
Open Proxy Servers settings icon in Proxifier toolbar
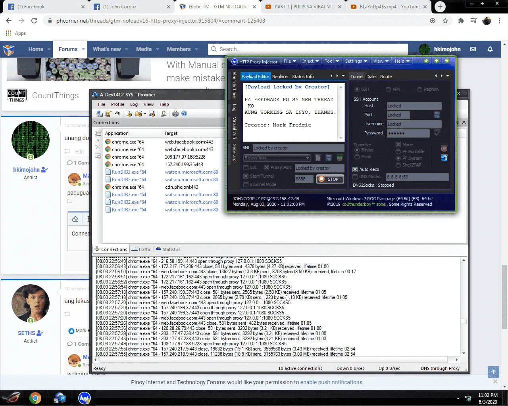pos(100,114)
